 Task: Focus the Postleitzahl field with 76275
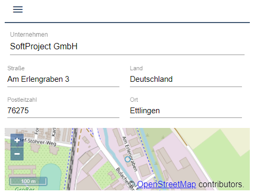tap(63, 111)
